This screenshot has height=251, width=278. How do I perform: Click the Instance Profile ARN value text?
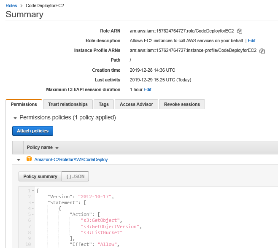point(193,51)
